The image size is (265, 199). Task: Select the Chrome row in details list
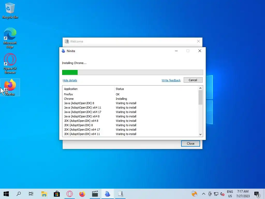coord(130,99)
